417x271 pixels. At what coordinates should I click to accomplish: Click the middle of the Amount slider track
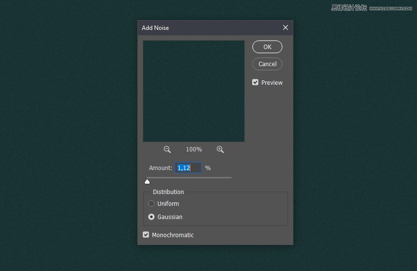tap(189, 177)
